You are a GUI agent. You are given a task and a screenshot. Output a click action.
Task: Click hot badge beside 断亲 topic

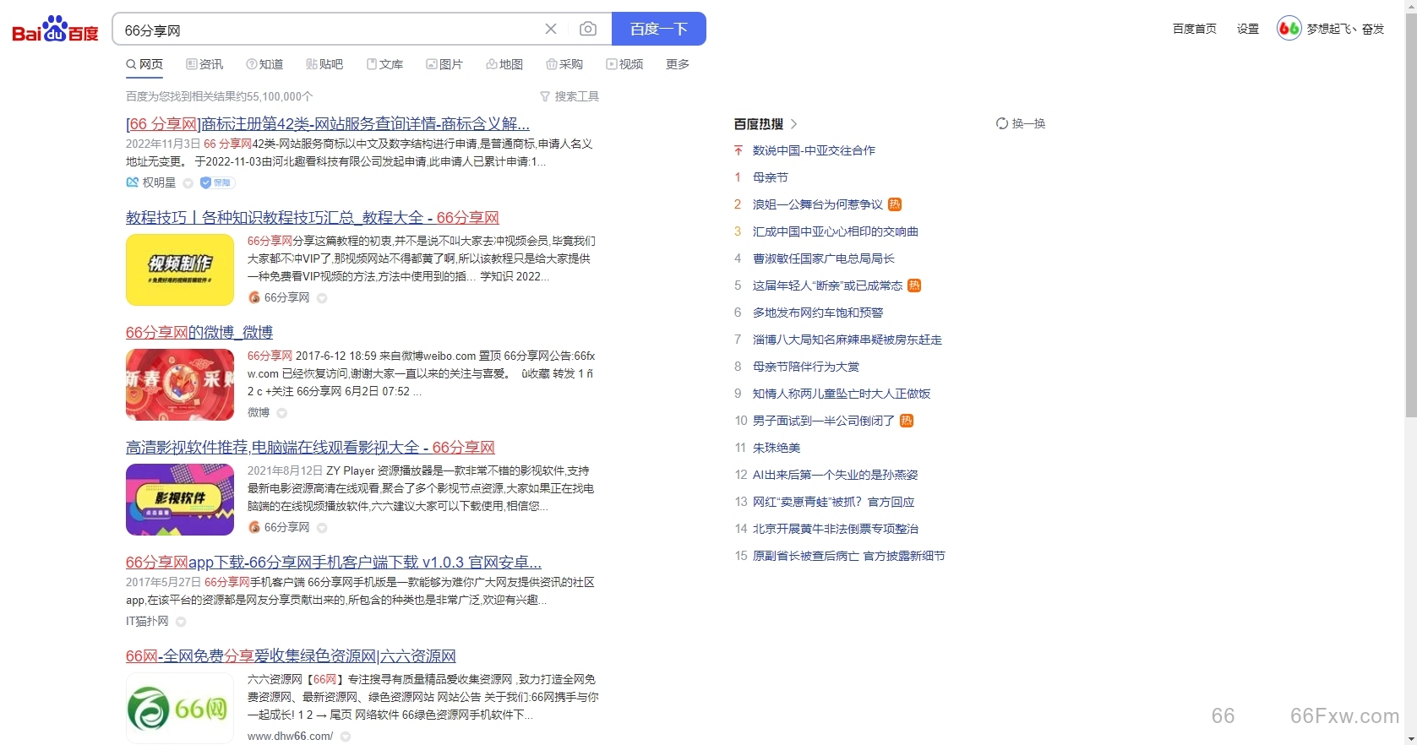[x=914, y=285]
